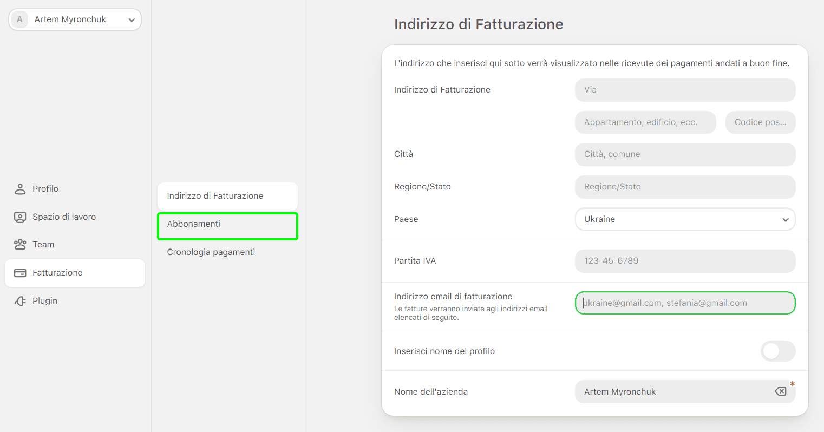Select the Indirizzo di Fatturazione tab
This screenshot has width=824, height=432.
(227, 197)
